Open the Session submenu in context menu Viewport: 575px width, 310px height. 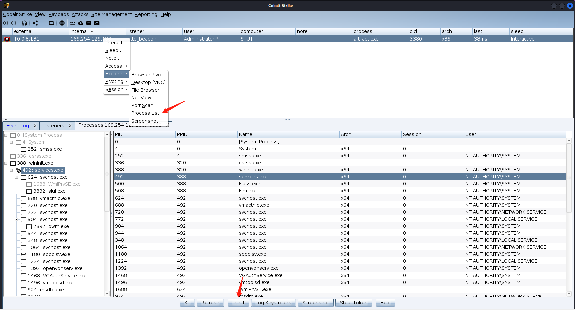[116, 89]
